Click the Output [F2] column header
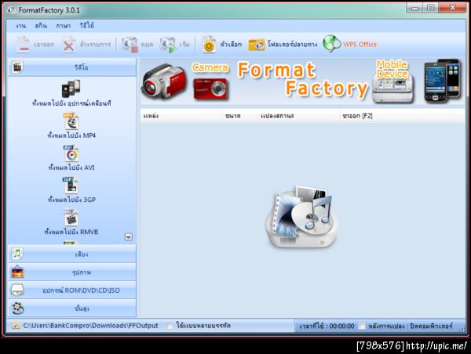The image size is (471, 354). 395,116
